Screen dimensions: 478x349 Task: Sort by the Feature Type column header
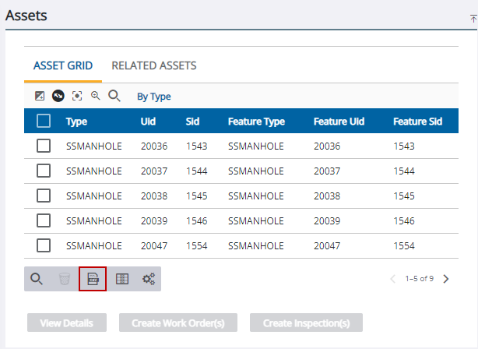tap(256, 122)
